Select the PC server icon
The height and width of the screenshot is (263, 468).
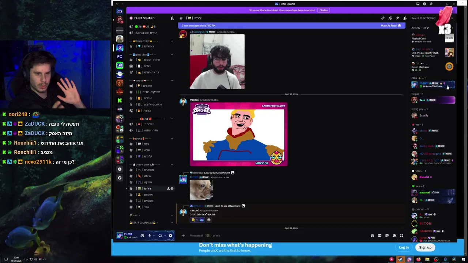(x=120, y=57)
